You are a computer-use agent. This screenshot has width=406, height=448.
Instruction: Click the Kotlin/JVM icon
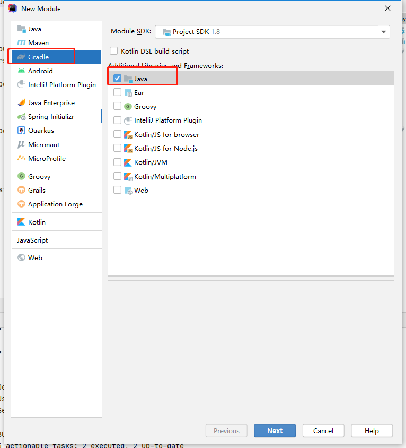pos(128,162)
